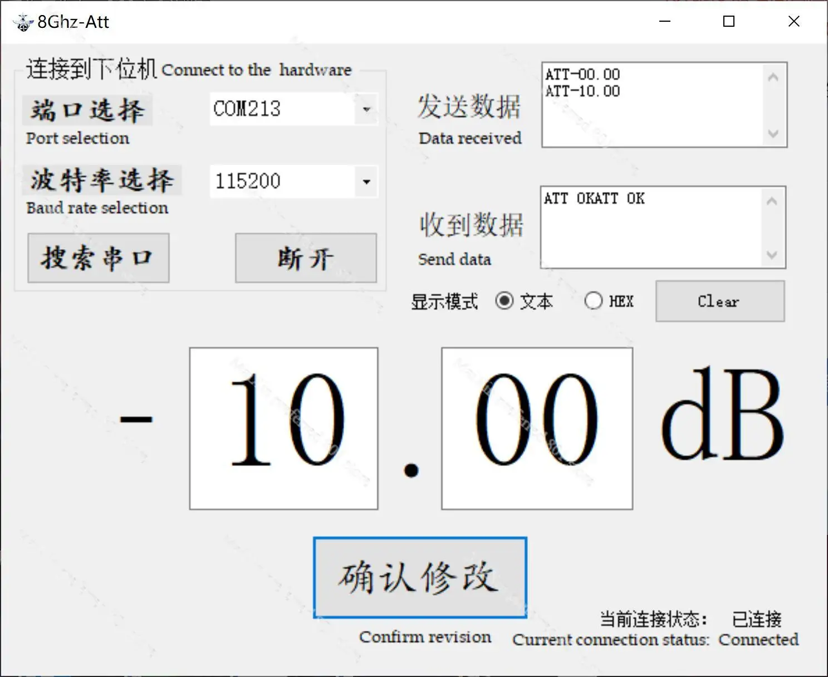Click the 搜索串口 search serial port button
The image size is (828, 677).
pyautogui.click(x=99, y=258)
